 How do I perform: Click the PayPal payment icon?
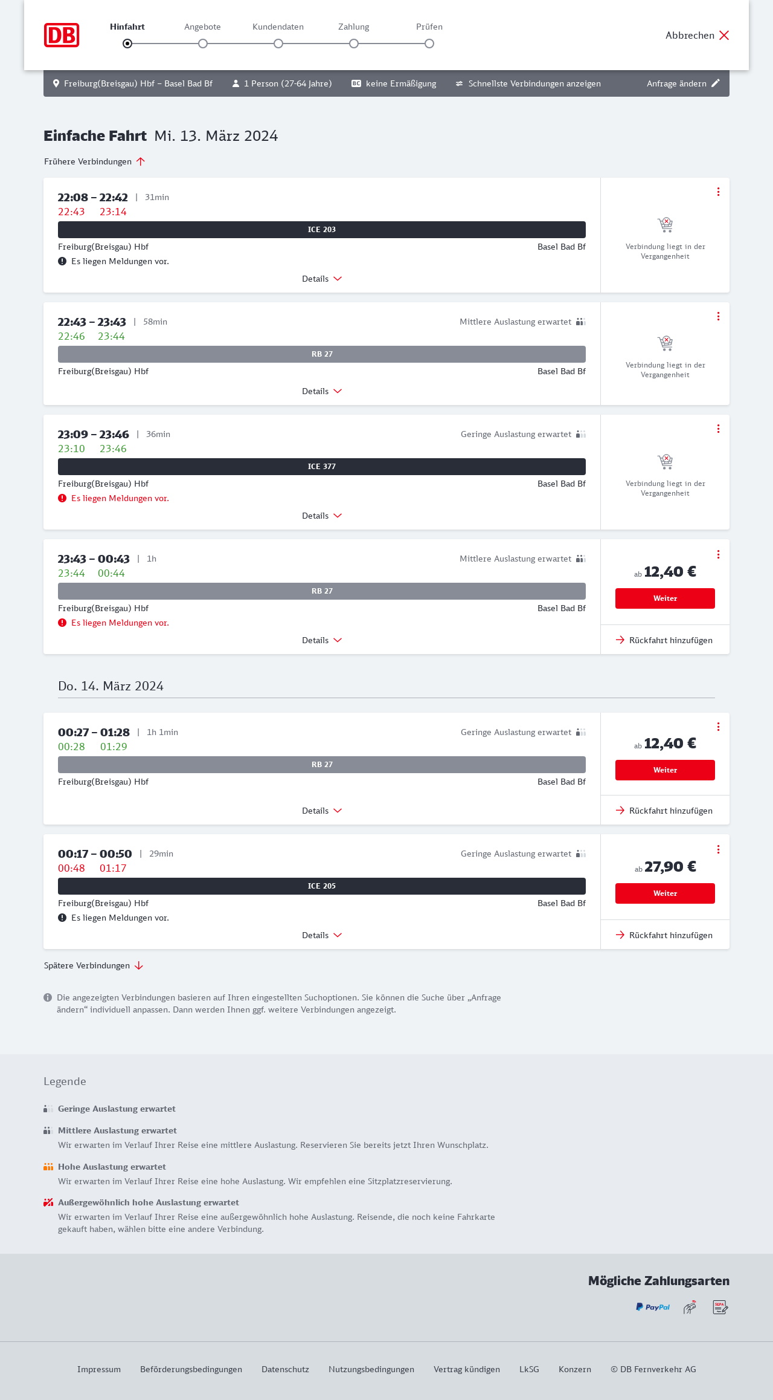tap(652, 1307)
